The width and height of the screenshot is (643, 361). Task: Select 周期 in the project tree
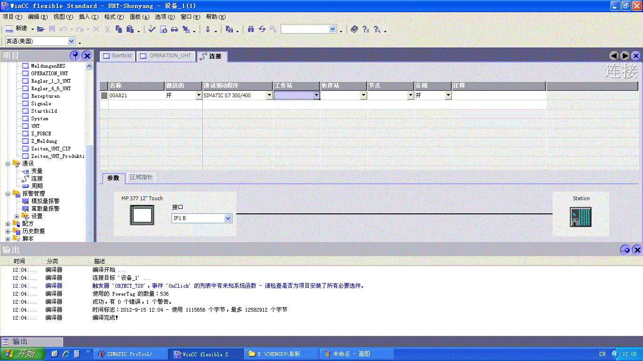(37, 186)
